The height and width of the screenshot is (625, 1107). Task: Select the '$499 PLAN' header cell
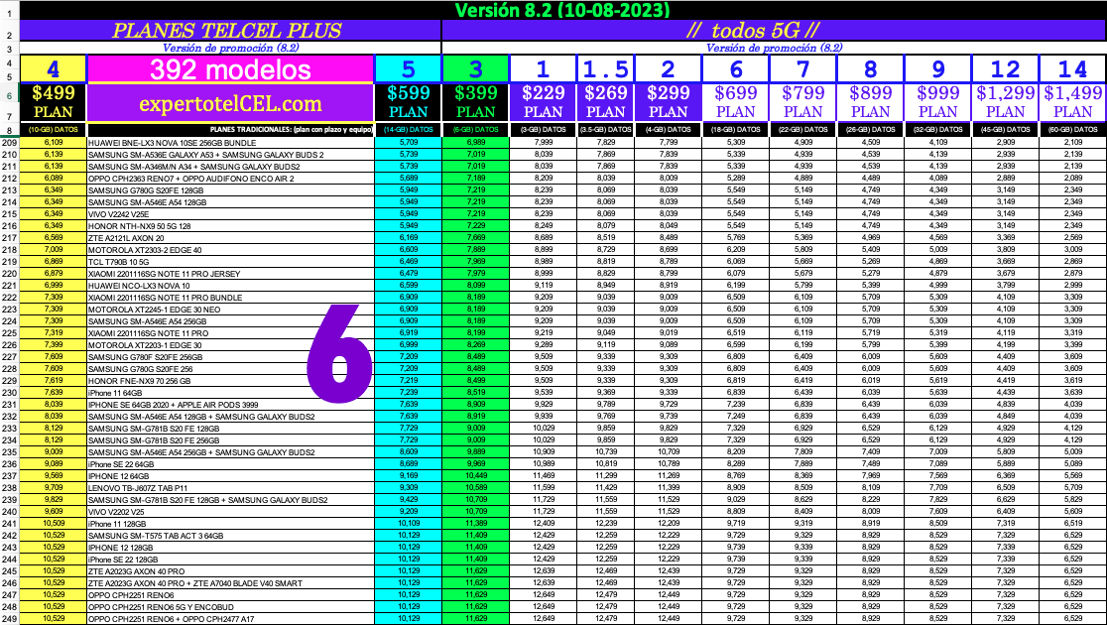pyautogui.click(x=53, y=103)
